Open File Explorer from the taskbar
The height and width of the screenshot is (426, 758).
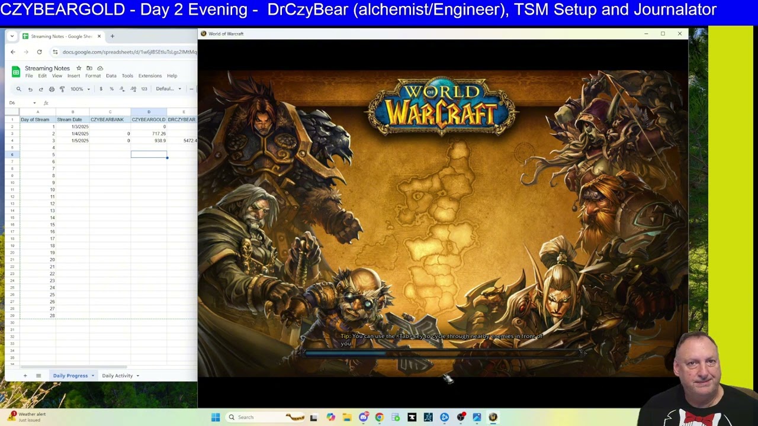(347, 417)
